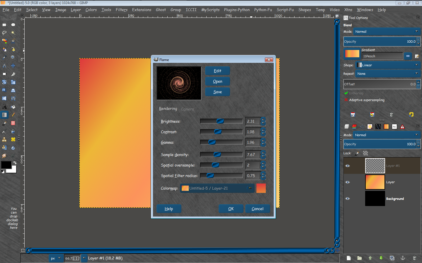Hide the Background layer eye

click(x=348, y=198)
